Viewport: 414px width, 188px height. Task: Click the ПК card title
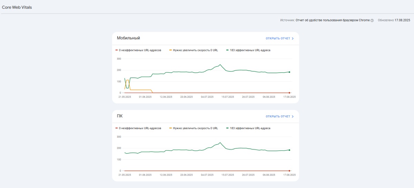pyautogui.click(x=120, y=116)
